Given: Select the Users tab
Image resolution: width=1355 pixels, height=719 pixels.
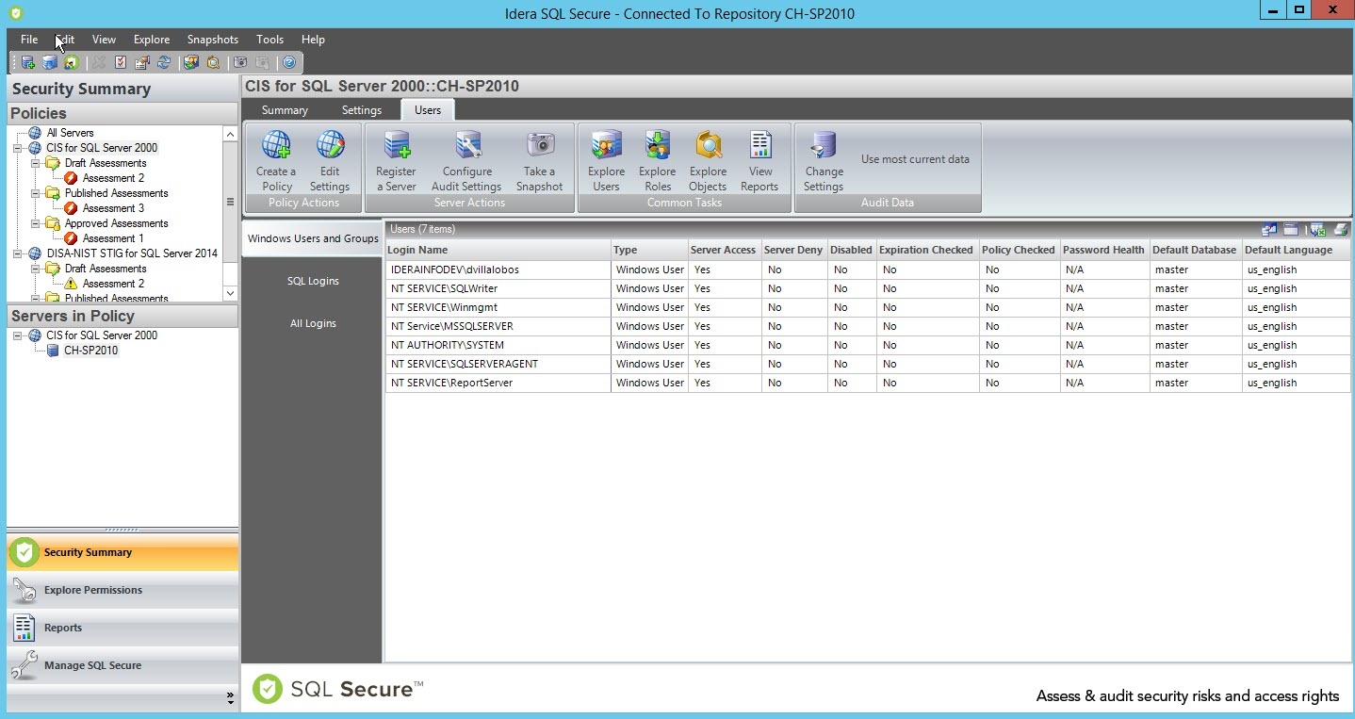Looking at the screenshot, I should point(428,110).
